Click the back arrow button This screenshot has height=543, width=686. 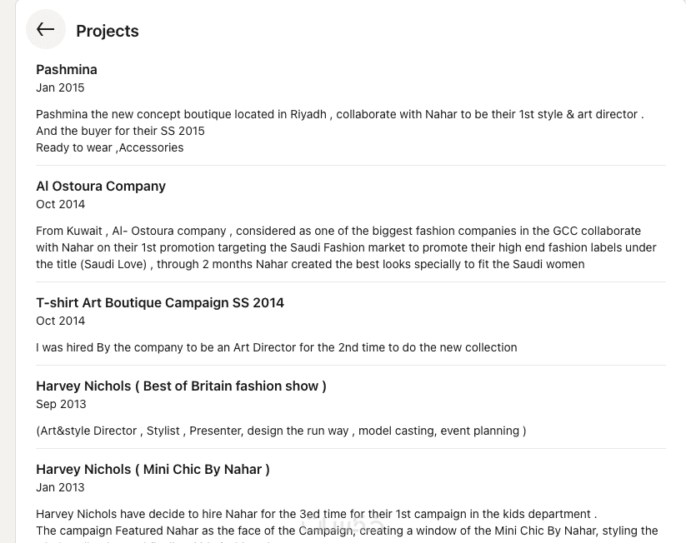tap(46, 30)
